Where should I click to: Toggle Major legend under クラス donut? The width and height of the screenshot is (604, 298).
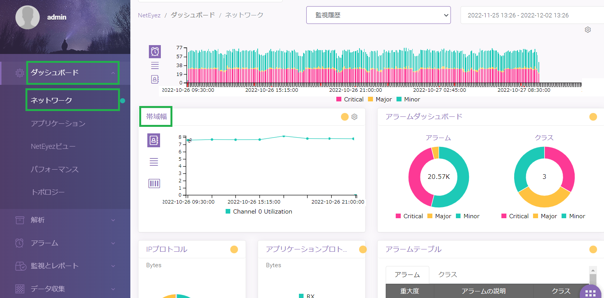point(545,216)
